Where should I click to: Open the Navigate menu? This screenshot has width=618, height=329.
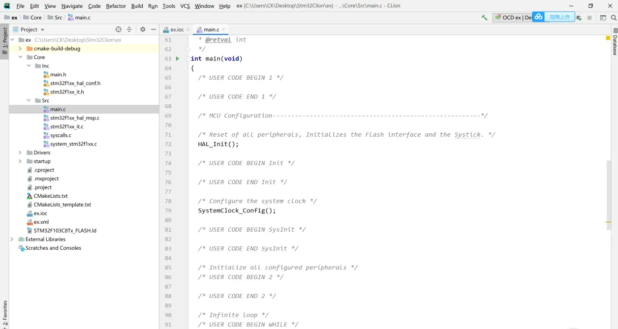click(x=72, y=6)
